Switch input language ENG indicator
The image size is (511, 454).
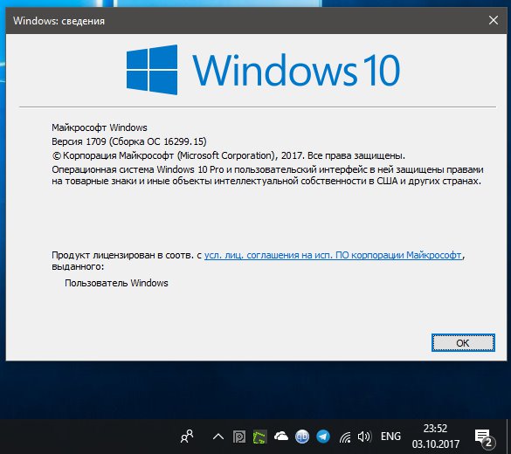390,437
